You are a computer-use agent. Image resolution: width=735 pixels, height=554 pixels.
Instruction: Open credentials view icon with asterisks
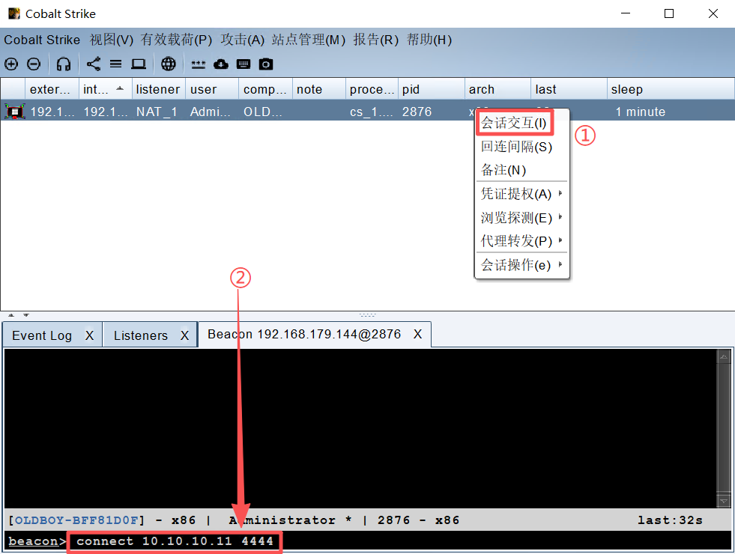[x=199, y=64]
